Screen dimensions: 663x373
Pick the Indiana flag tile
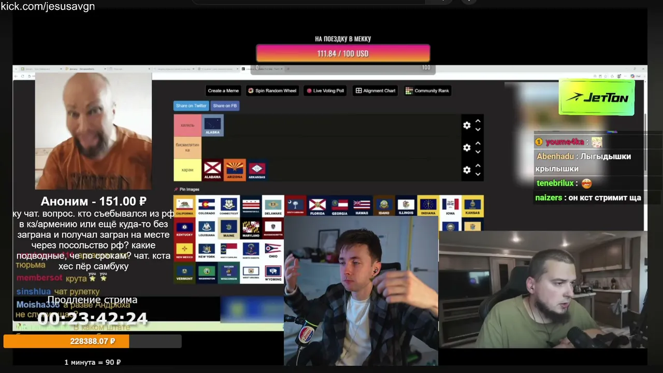(428, 206)
